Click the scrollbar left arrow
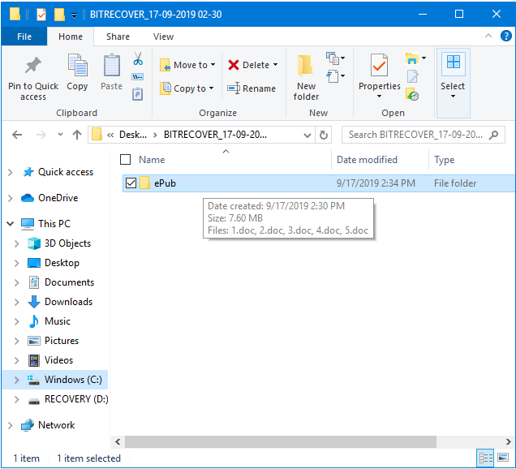 tap(118, 441)
